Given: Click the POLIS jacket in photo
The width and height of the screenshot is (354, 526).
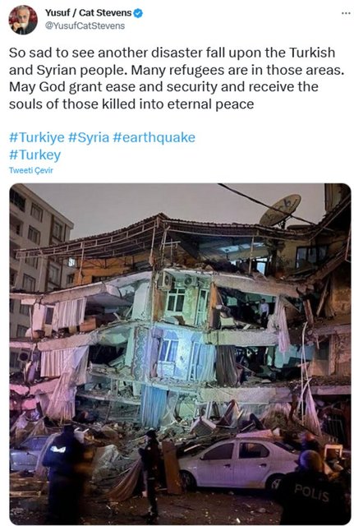Looking at the screenshot, I should (x=310, y=491).
